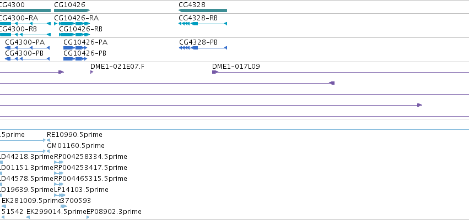Image resolution: width=469 pixels, height=220 pixels.
Task: Select the CG10426-PA protein label
Action: pos(85,42)
